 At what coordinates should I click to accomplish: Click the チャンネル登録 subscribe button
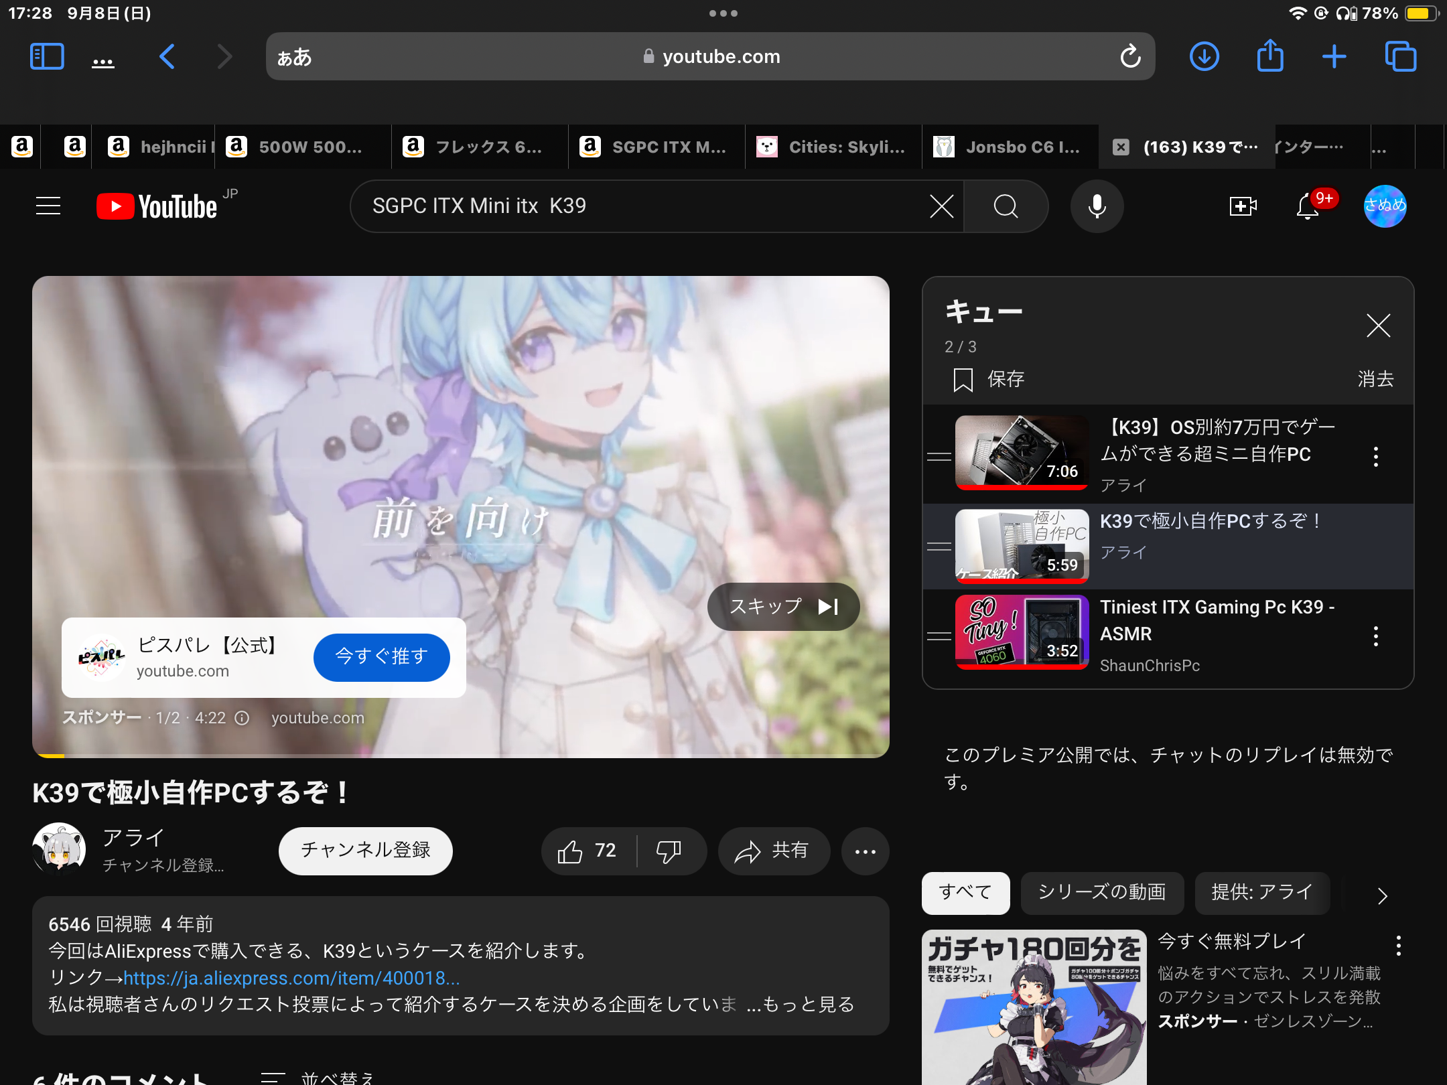click(x=365, y=850)
